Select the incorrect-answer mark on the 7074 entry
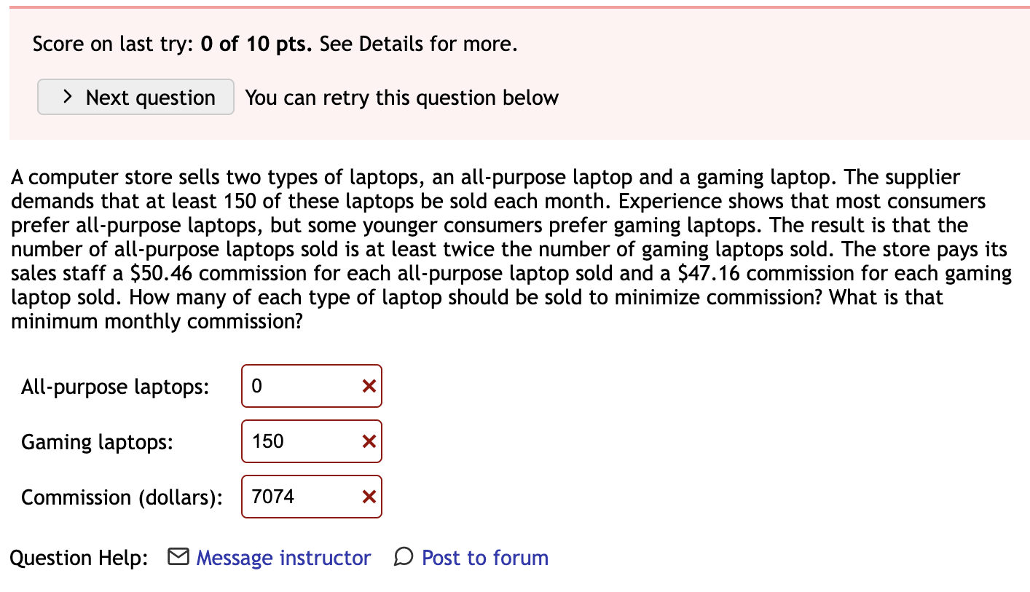The height and width of the screenshot is (592, 1030). click(x=368, y=497)
